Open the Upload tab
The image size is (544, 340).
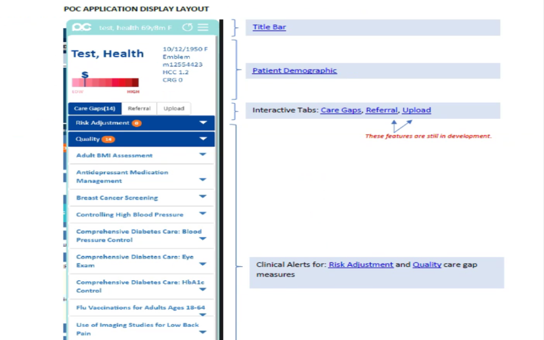pyautogui.click(x=174, y=108)
